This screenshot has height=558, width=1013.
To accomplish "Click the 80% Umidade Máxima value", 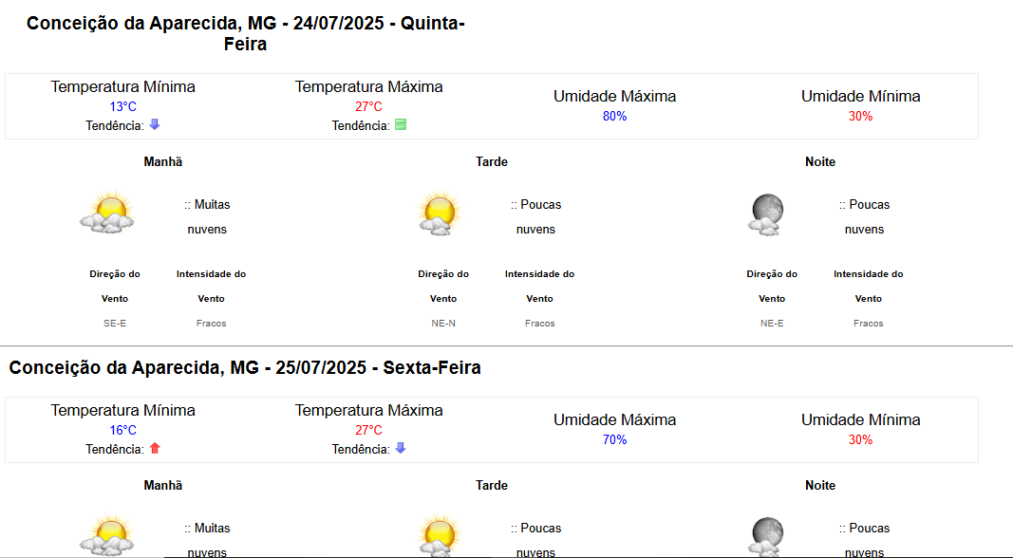I will tap(614, 116).
